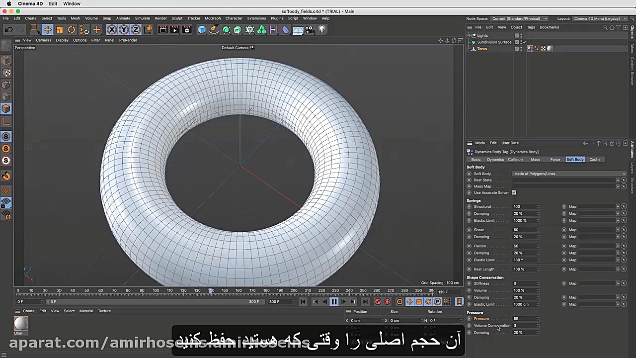Viewport: 636px width, 358px height.
Task: Select the cube primitive icon in the toolbar
Action: [202, 30]
